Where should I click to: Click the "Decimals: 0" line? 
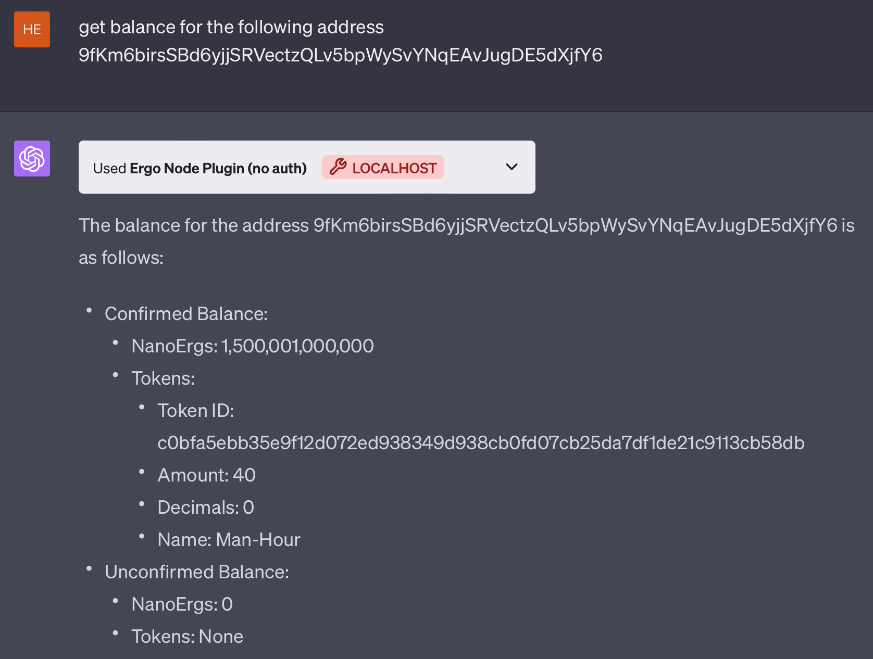pos(206,508)
